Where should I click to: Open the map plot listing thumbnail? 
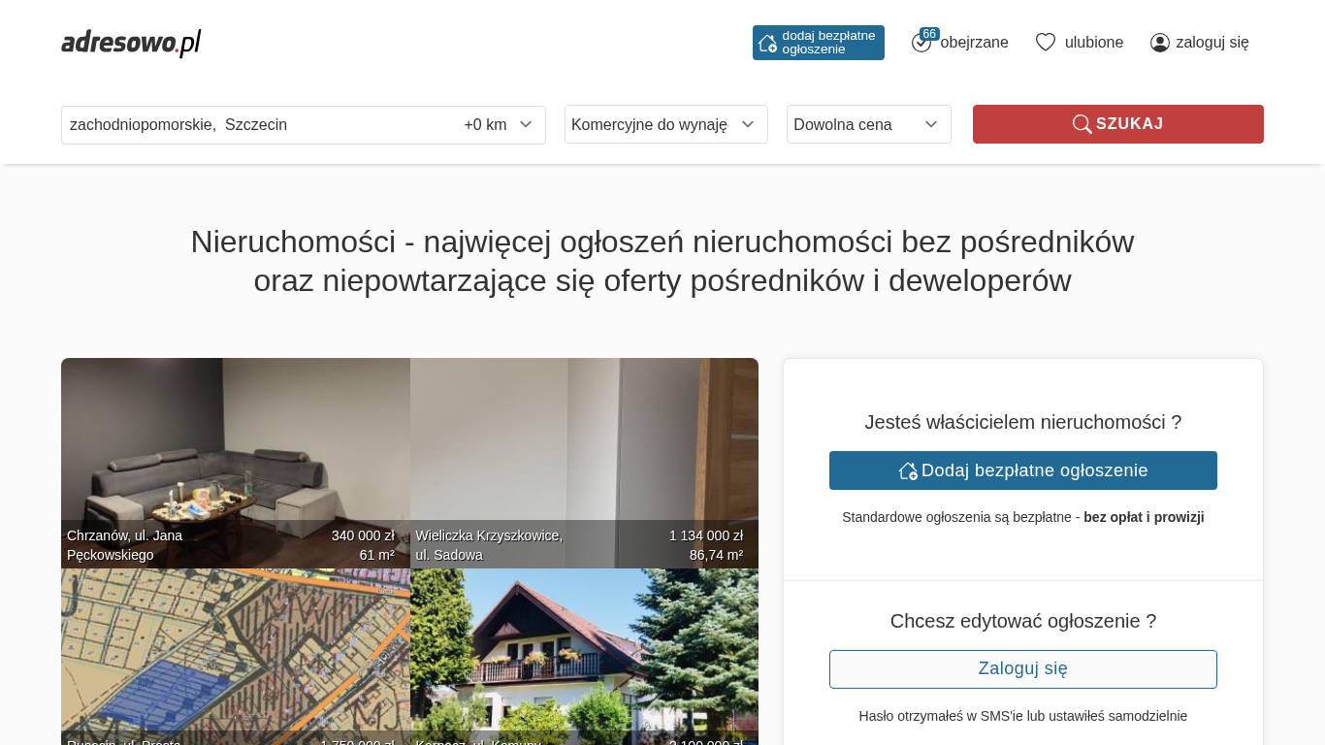(236, 657)
